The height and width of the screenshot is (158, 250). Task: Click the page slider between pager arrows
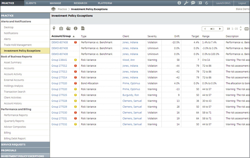pyautogui.click(x=212, y=29)
